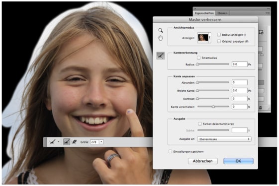This screenshot has height=186, width=279.
Task: Switch to Eigenschaften tab in background panel
Action: 204,13
